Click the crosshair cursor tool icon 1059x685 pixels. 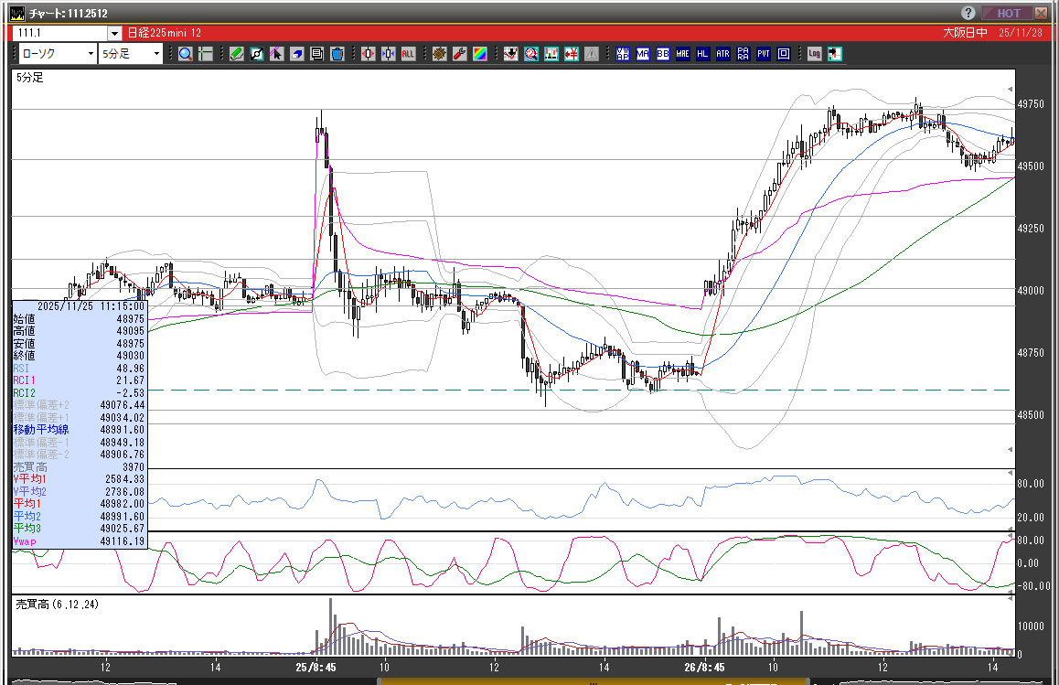pos(205,54)
